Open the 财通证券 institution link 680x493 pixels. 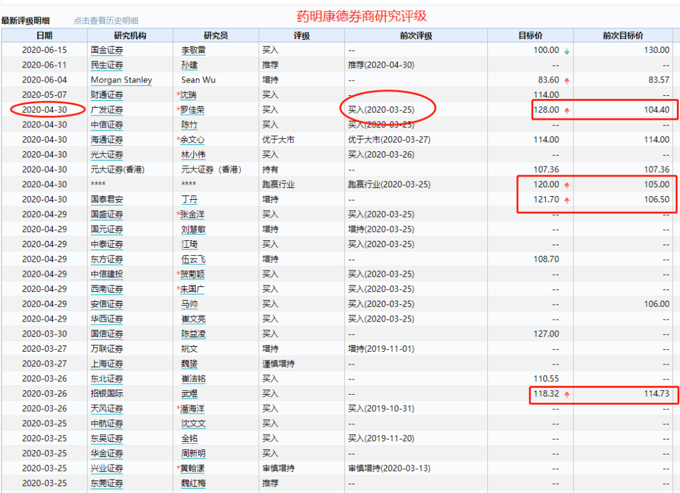coord(106,95)
